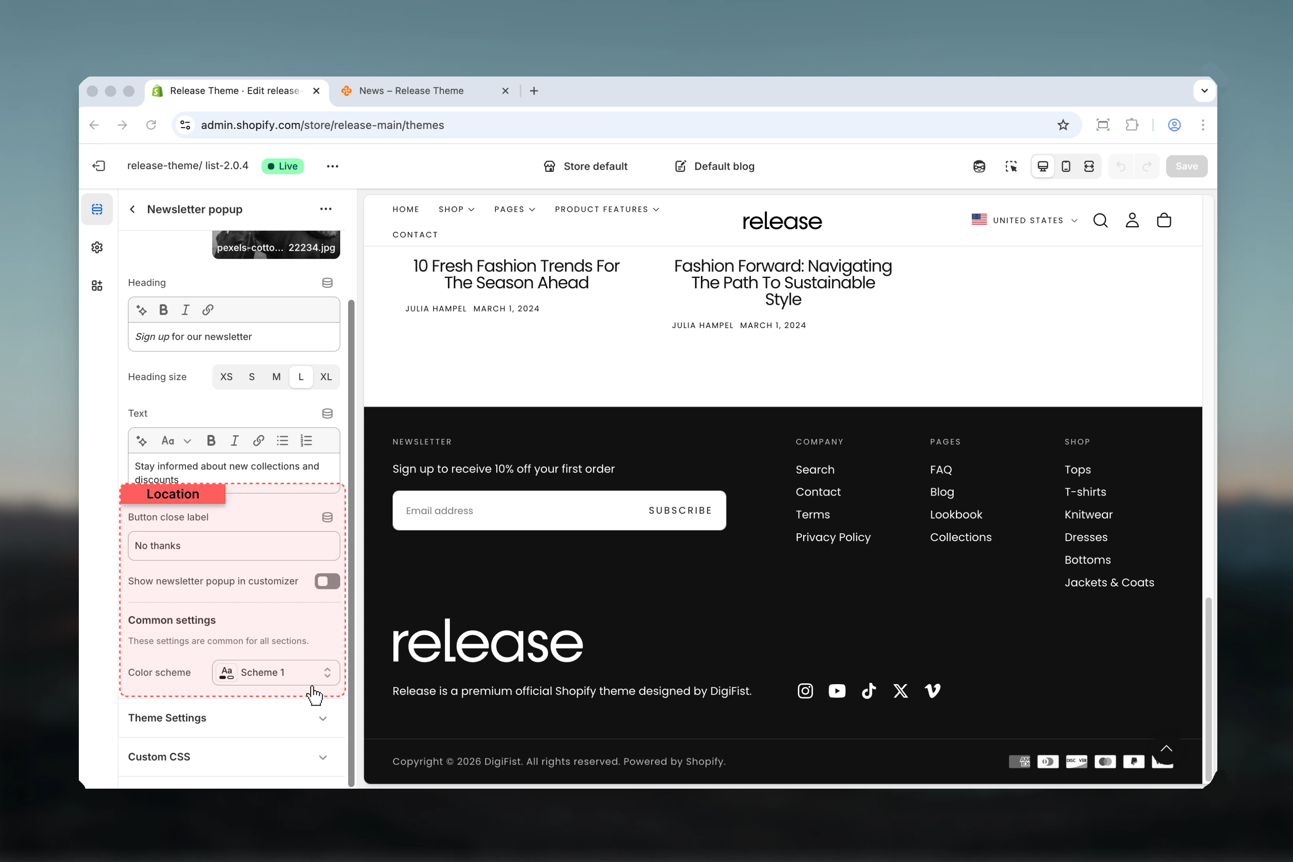Switch to mobile preview

[x=1066, y=166]
